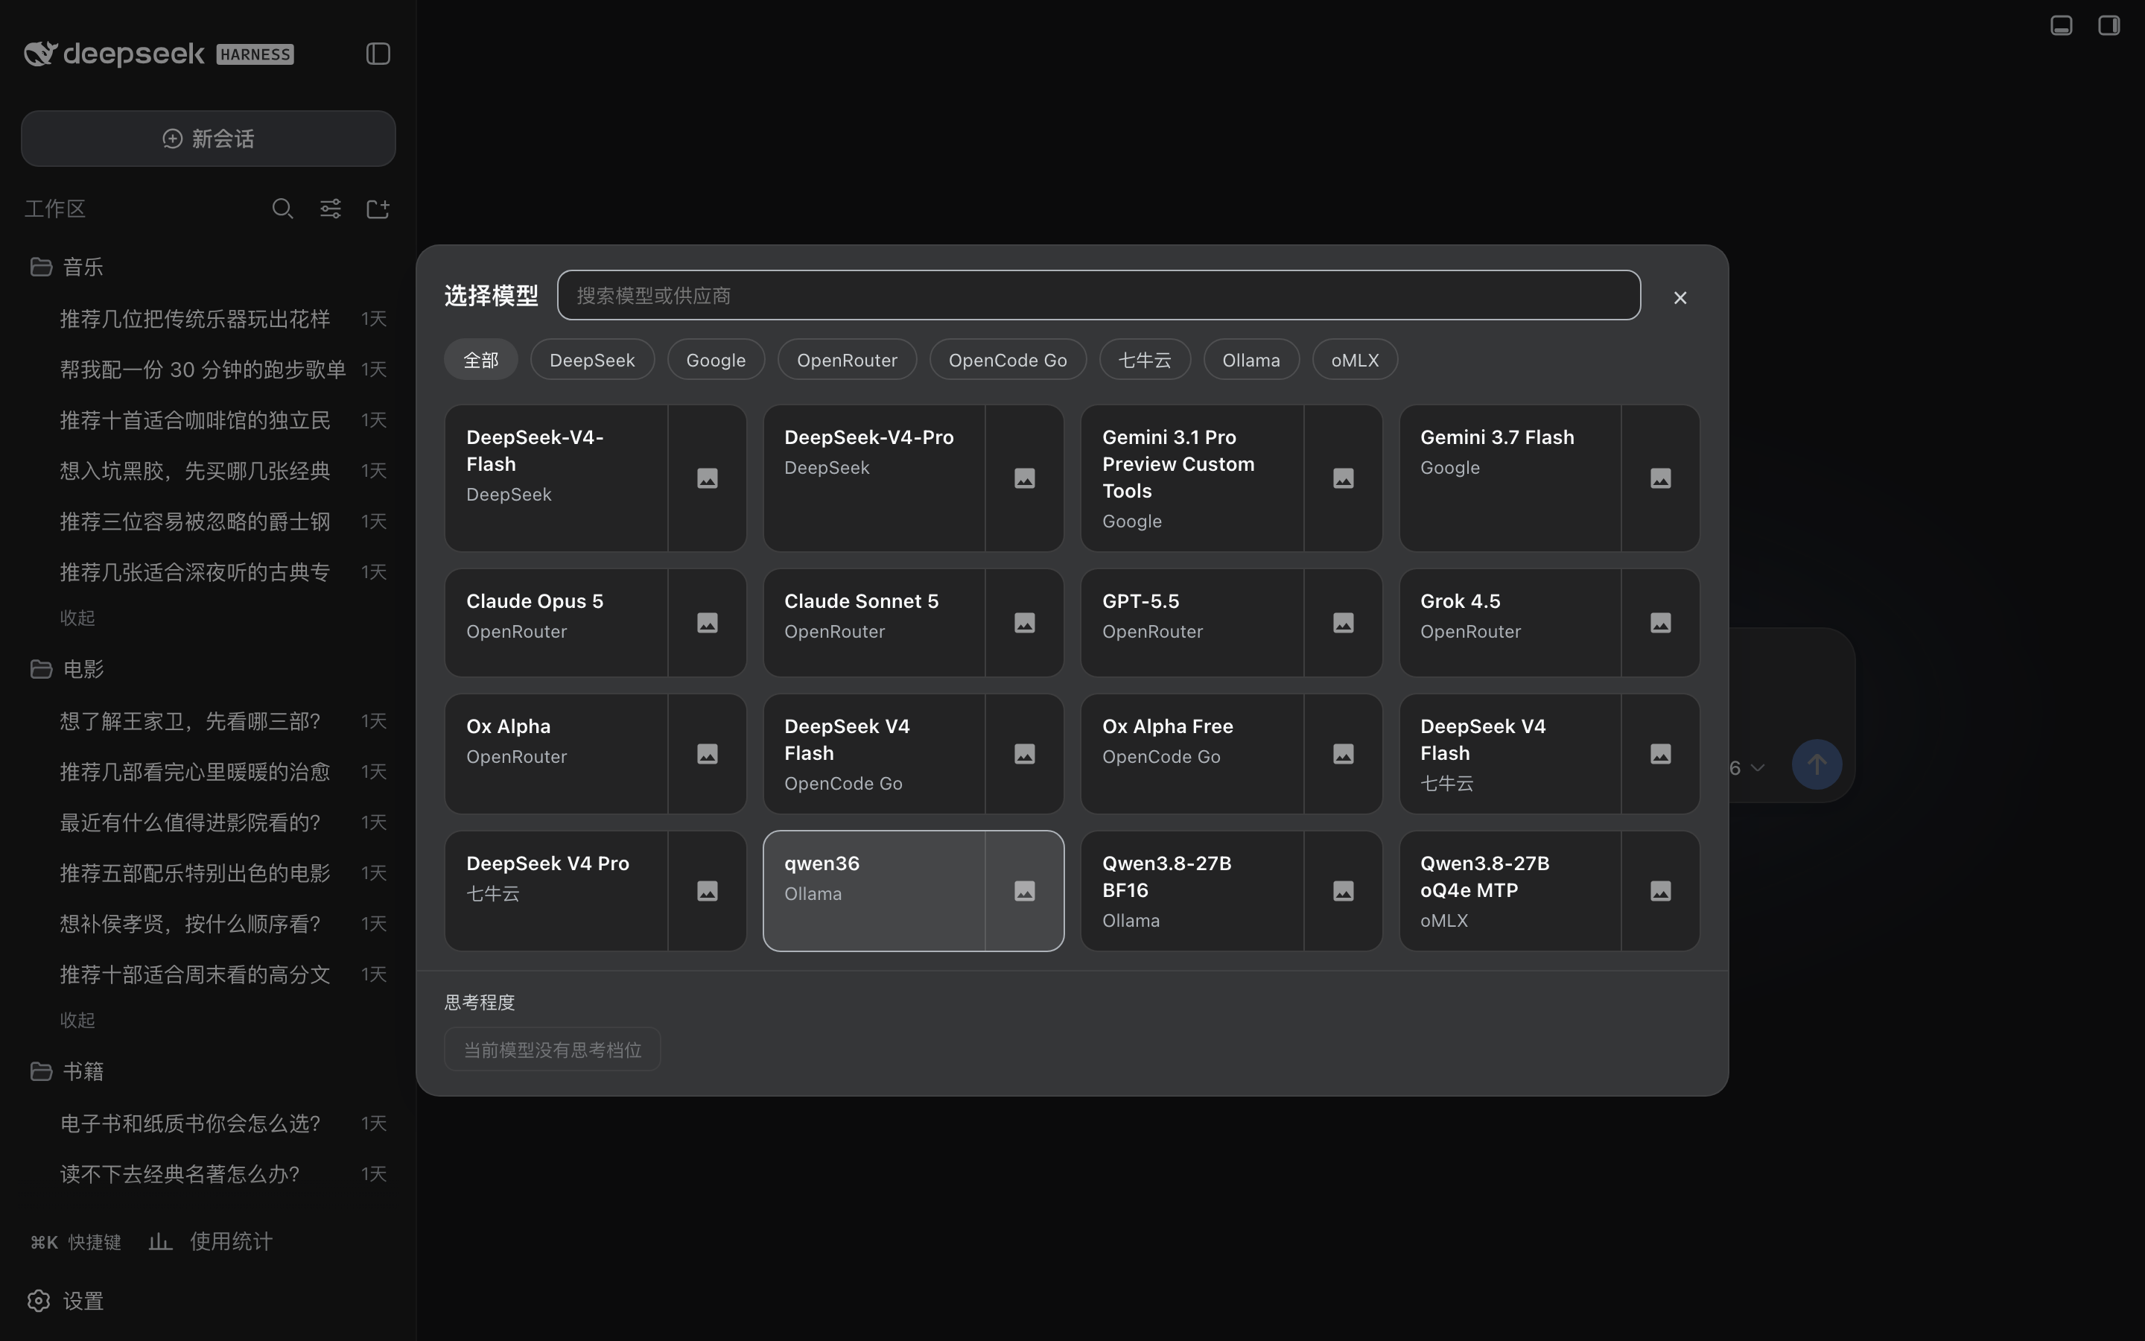This screenshot has width=2145, height=1341.
Task: Click image icon on DeepSeek V4 Pro 七牛云 card
Action: click(x=708, y=890)
